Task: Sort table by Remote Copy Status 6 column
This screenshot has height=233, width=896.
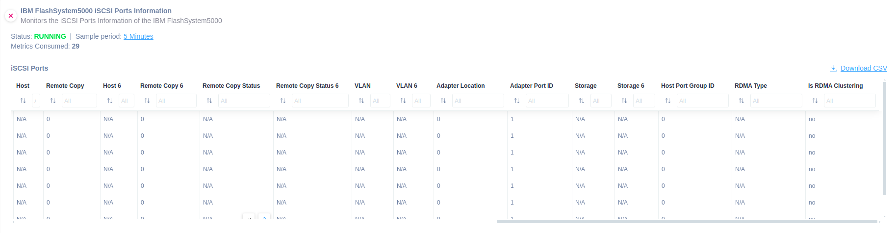Action: pyautogui.click(x=283, y=101)
